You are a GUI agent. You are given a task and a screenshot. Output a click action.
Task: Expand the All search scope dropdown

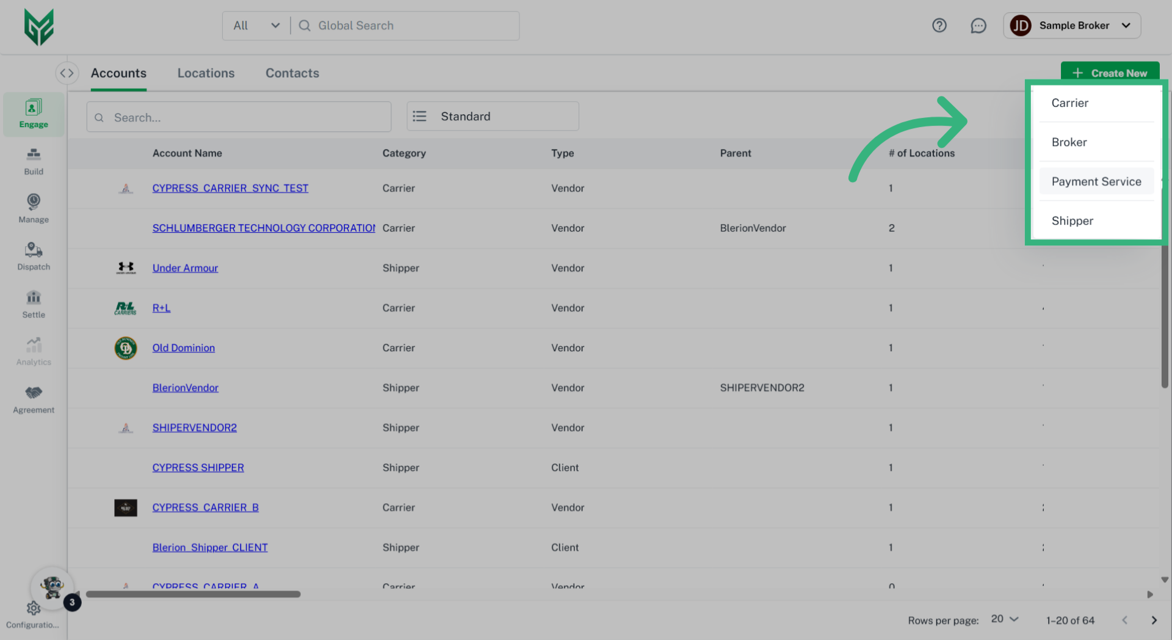coord(256,26)
